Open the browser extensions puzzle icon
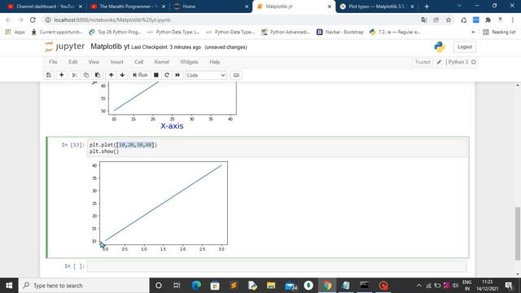Image resolution: width=521 pixels, height=293 pixels. pyautogui.click(x=488, y=20)
